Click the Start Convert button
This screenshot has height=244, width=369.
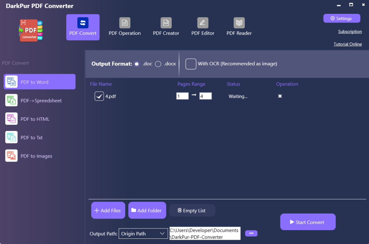[308, 222]
